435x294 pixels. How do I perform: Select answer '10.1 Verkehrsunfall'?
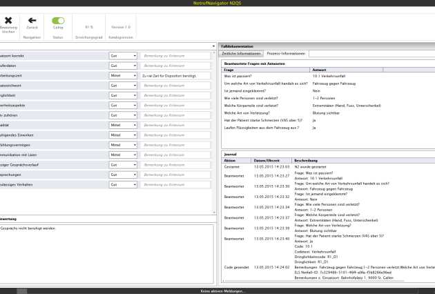point(329,76)
